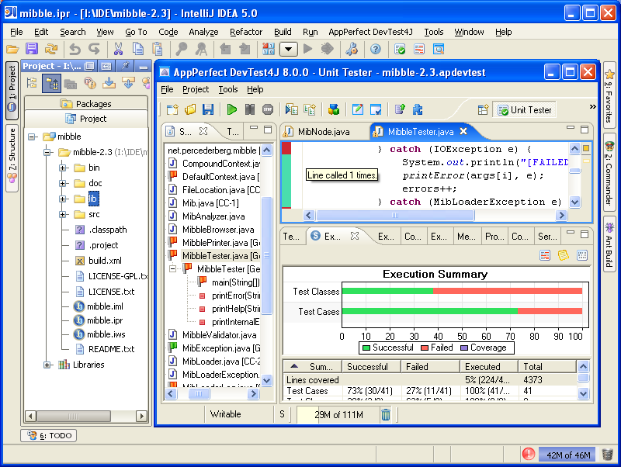Click the edit pencil icon in DevTest4J toolbar
This screenshot has height=467, width=621.
(358, 109)
